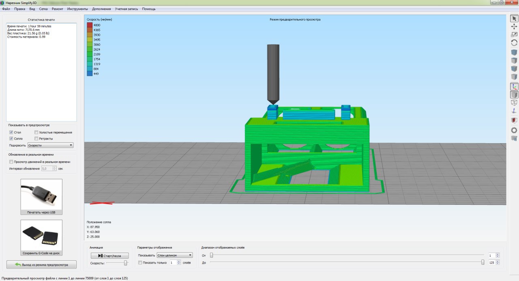Click the blue 449 speed legend swatch
Screen dimensions: 519x281
tap(90, 74)
